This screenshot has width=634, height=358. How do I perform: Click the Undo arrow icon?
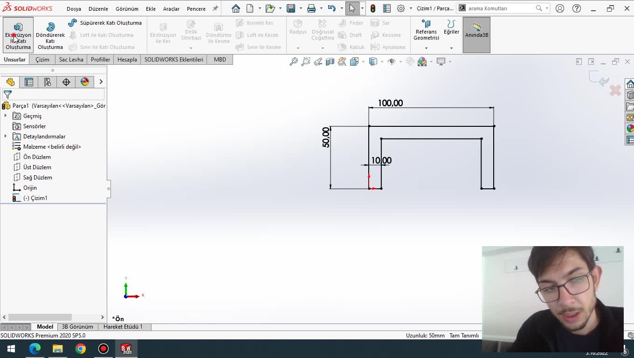click(331, 8)
